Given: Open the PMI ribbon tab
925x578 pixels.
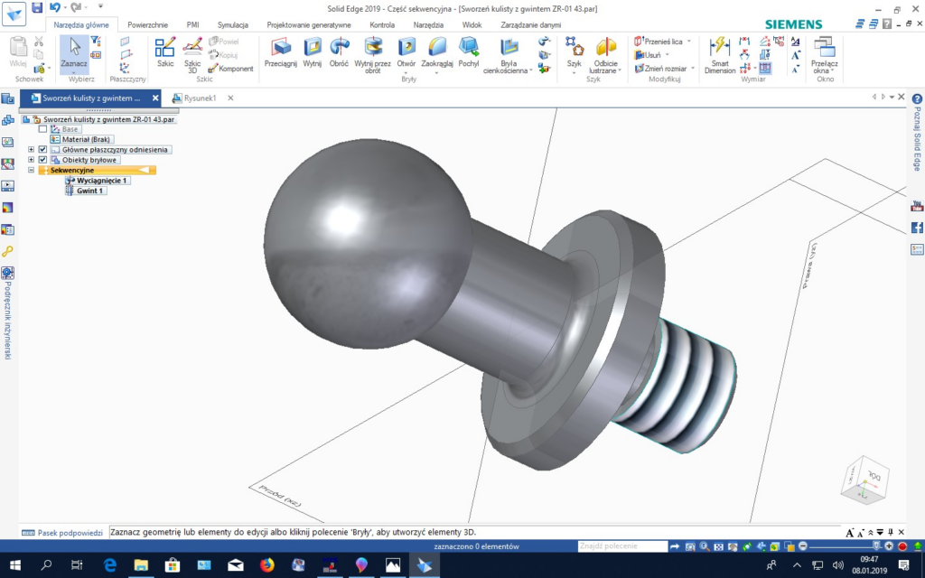Looking at the screenshot, I should (x=193, y=24).
